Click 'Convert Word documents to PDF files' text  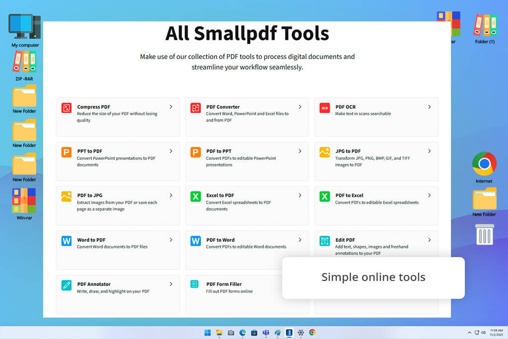click(x=112, y=247)
